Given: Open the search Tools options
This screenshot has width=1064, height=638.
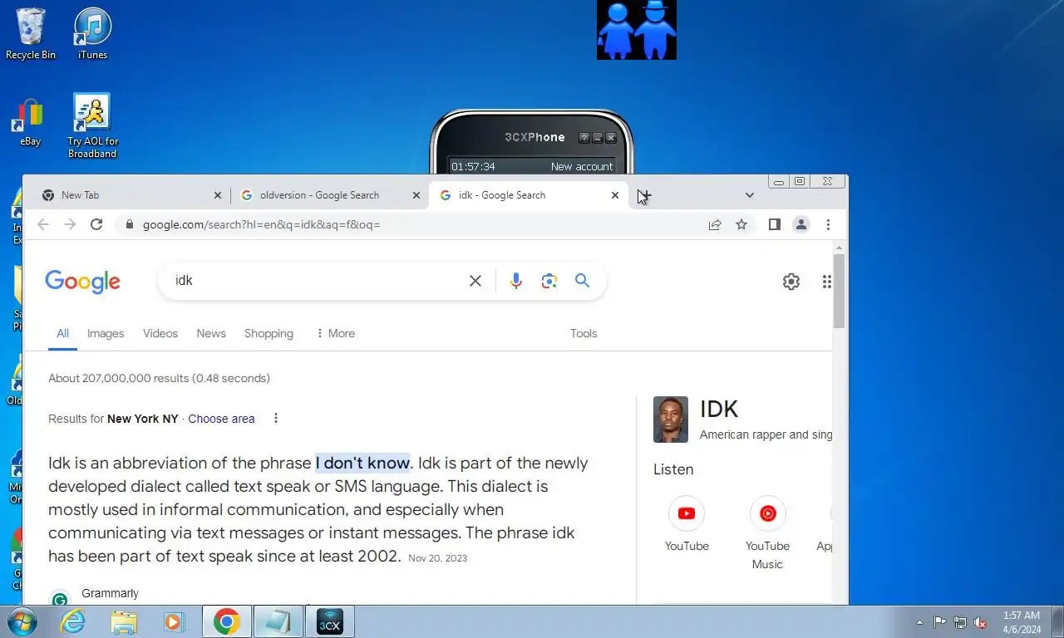Looking at the screenshot, I should 584,333.
